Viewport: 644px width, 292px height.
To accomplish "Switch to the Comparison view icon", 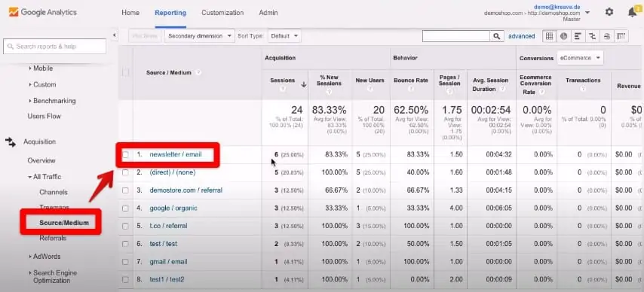I will pos(592,36).
